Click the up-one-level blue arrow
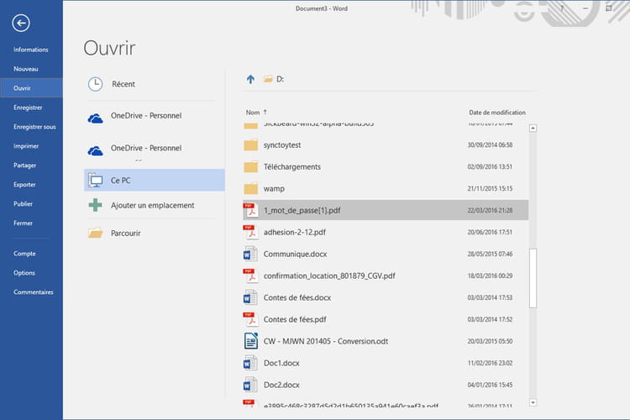630x420 pixels. coord(250,79)
